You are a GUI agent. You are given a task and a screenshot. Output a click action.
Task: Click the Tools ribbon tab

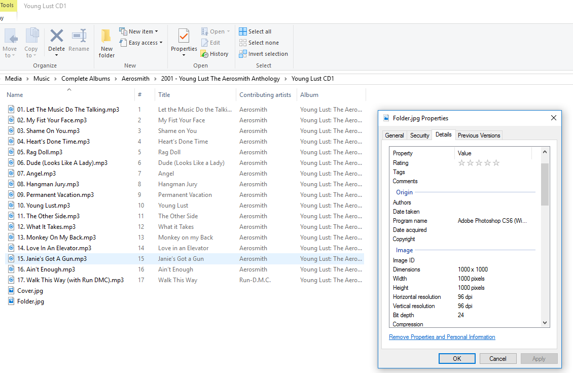[x=7, y=6]
